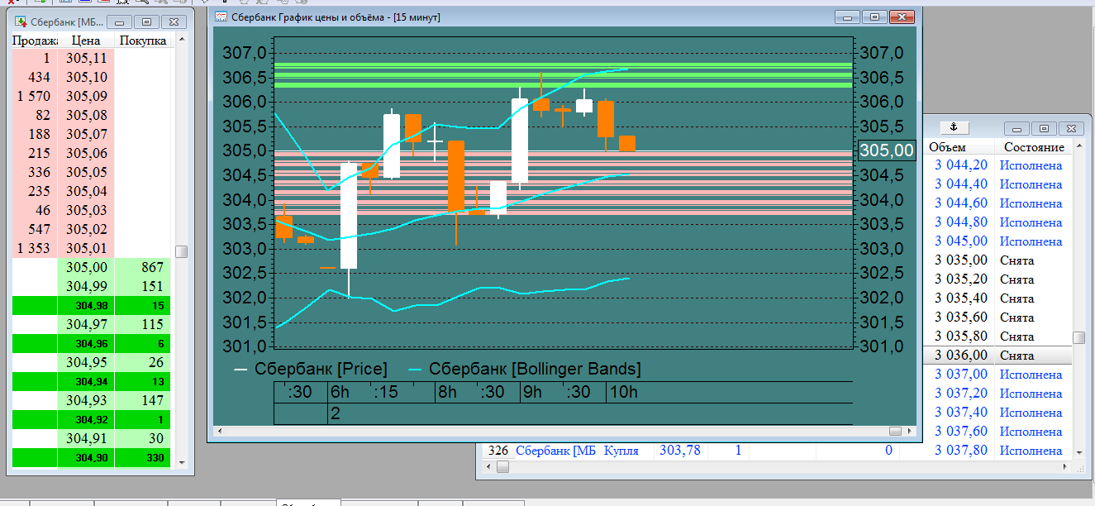Select the highlighted bid price 304,98
The width and height of the screenshot is (1095, 506).
pyautogui.click(x=86, y=306)
